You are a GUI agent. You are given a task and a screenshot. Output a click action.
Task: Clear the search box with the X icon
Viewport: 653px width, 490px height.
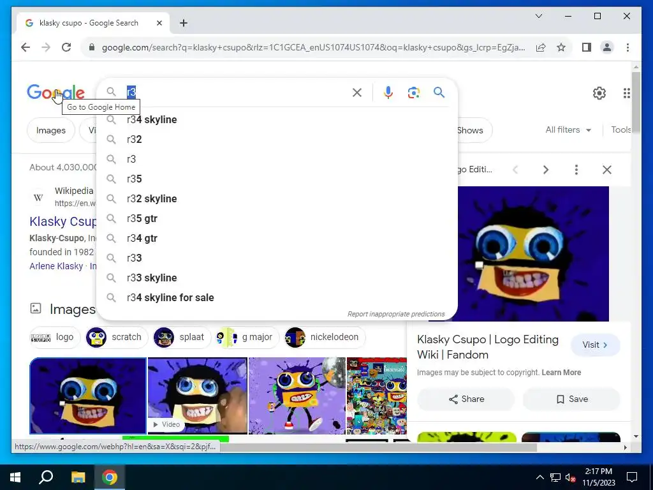pos(357,92)
